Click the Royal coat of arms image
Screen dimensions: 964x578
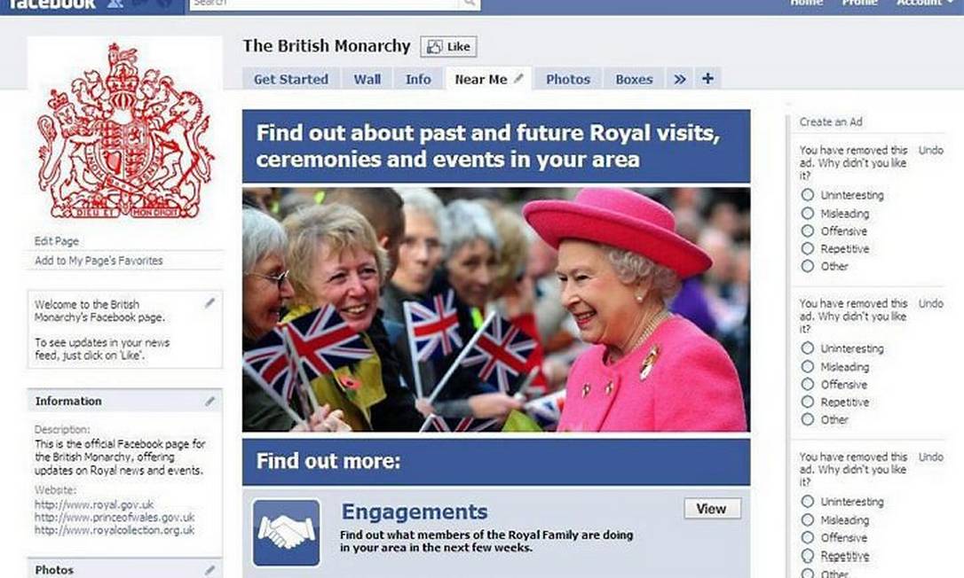(x=125, y=131)
